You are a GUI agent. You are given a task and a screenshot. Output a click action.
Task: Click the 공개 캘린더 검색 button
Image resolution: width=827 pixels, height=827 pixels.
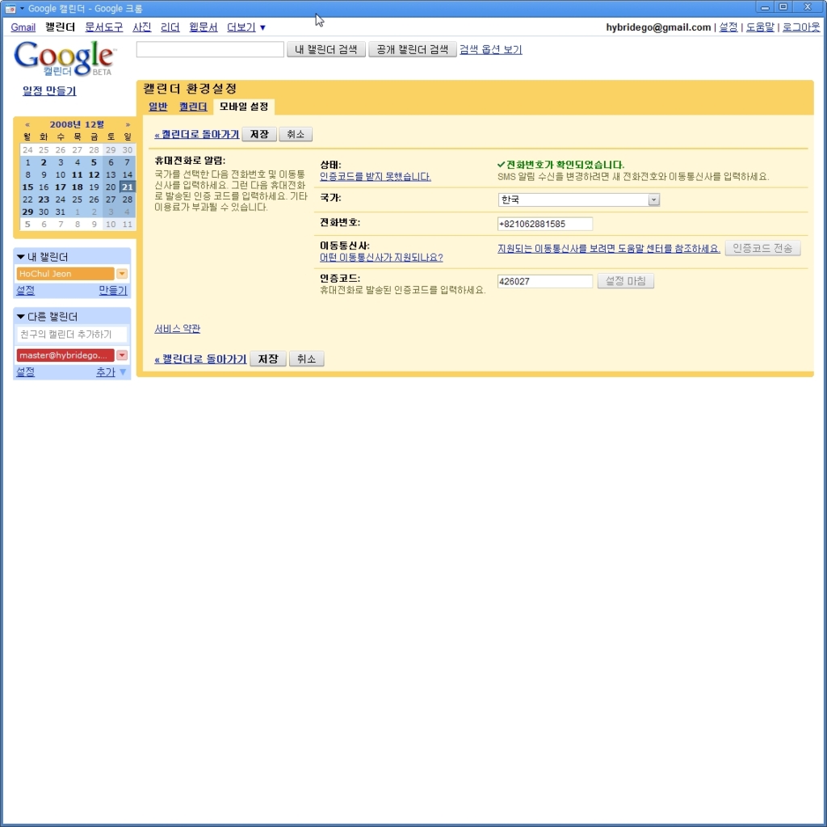[x=413, y=49]
